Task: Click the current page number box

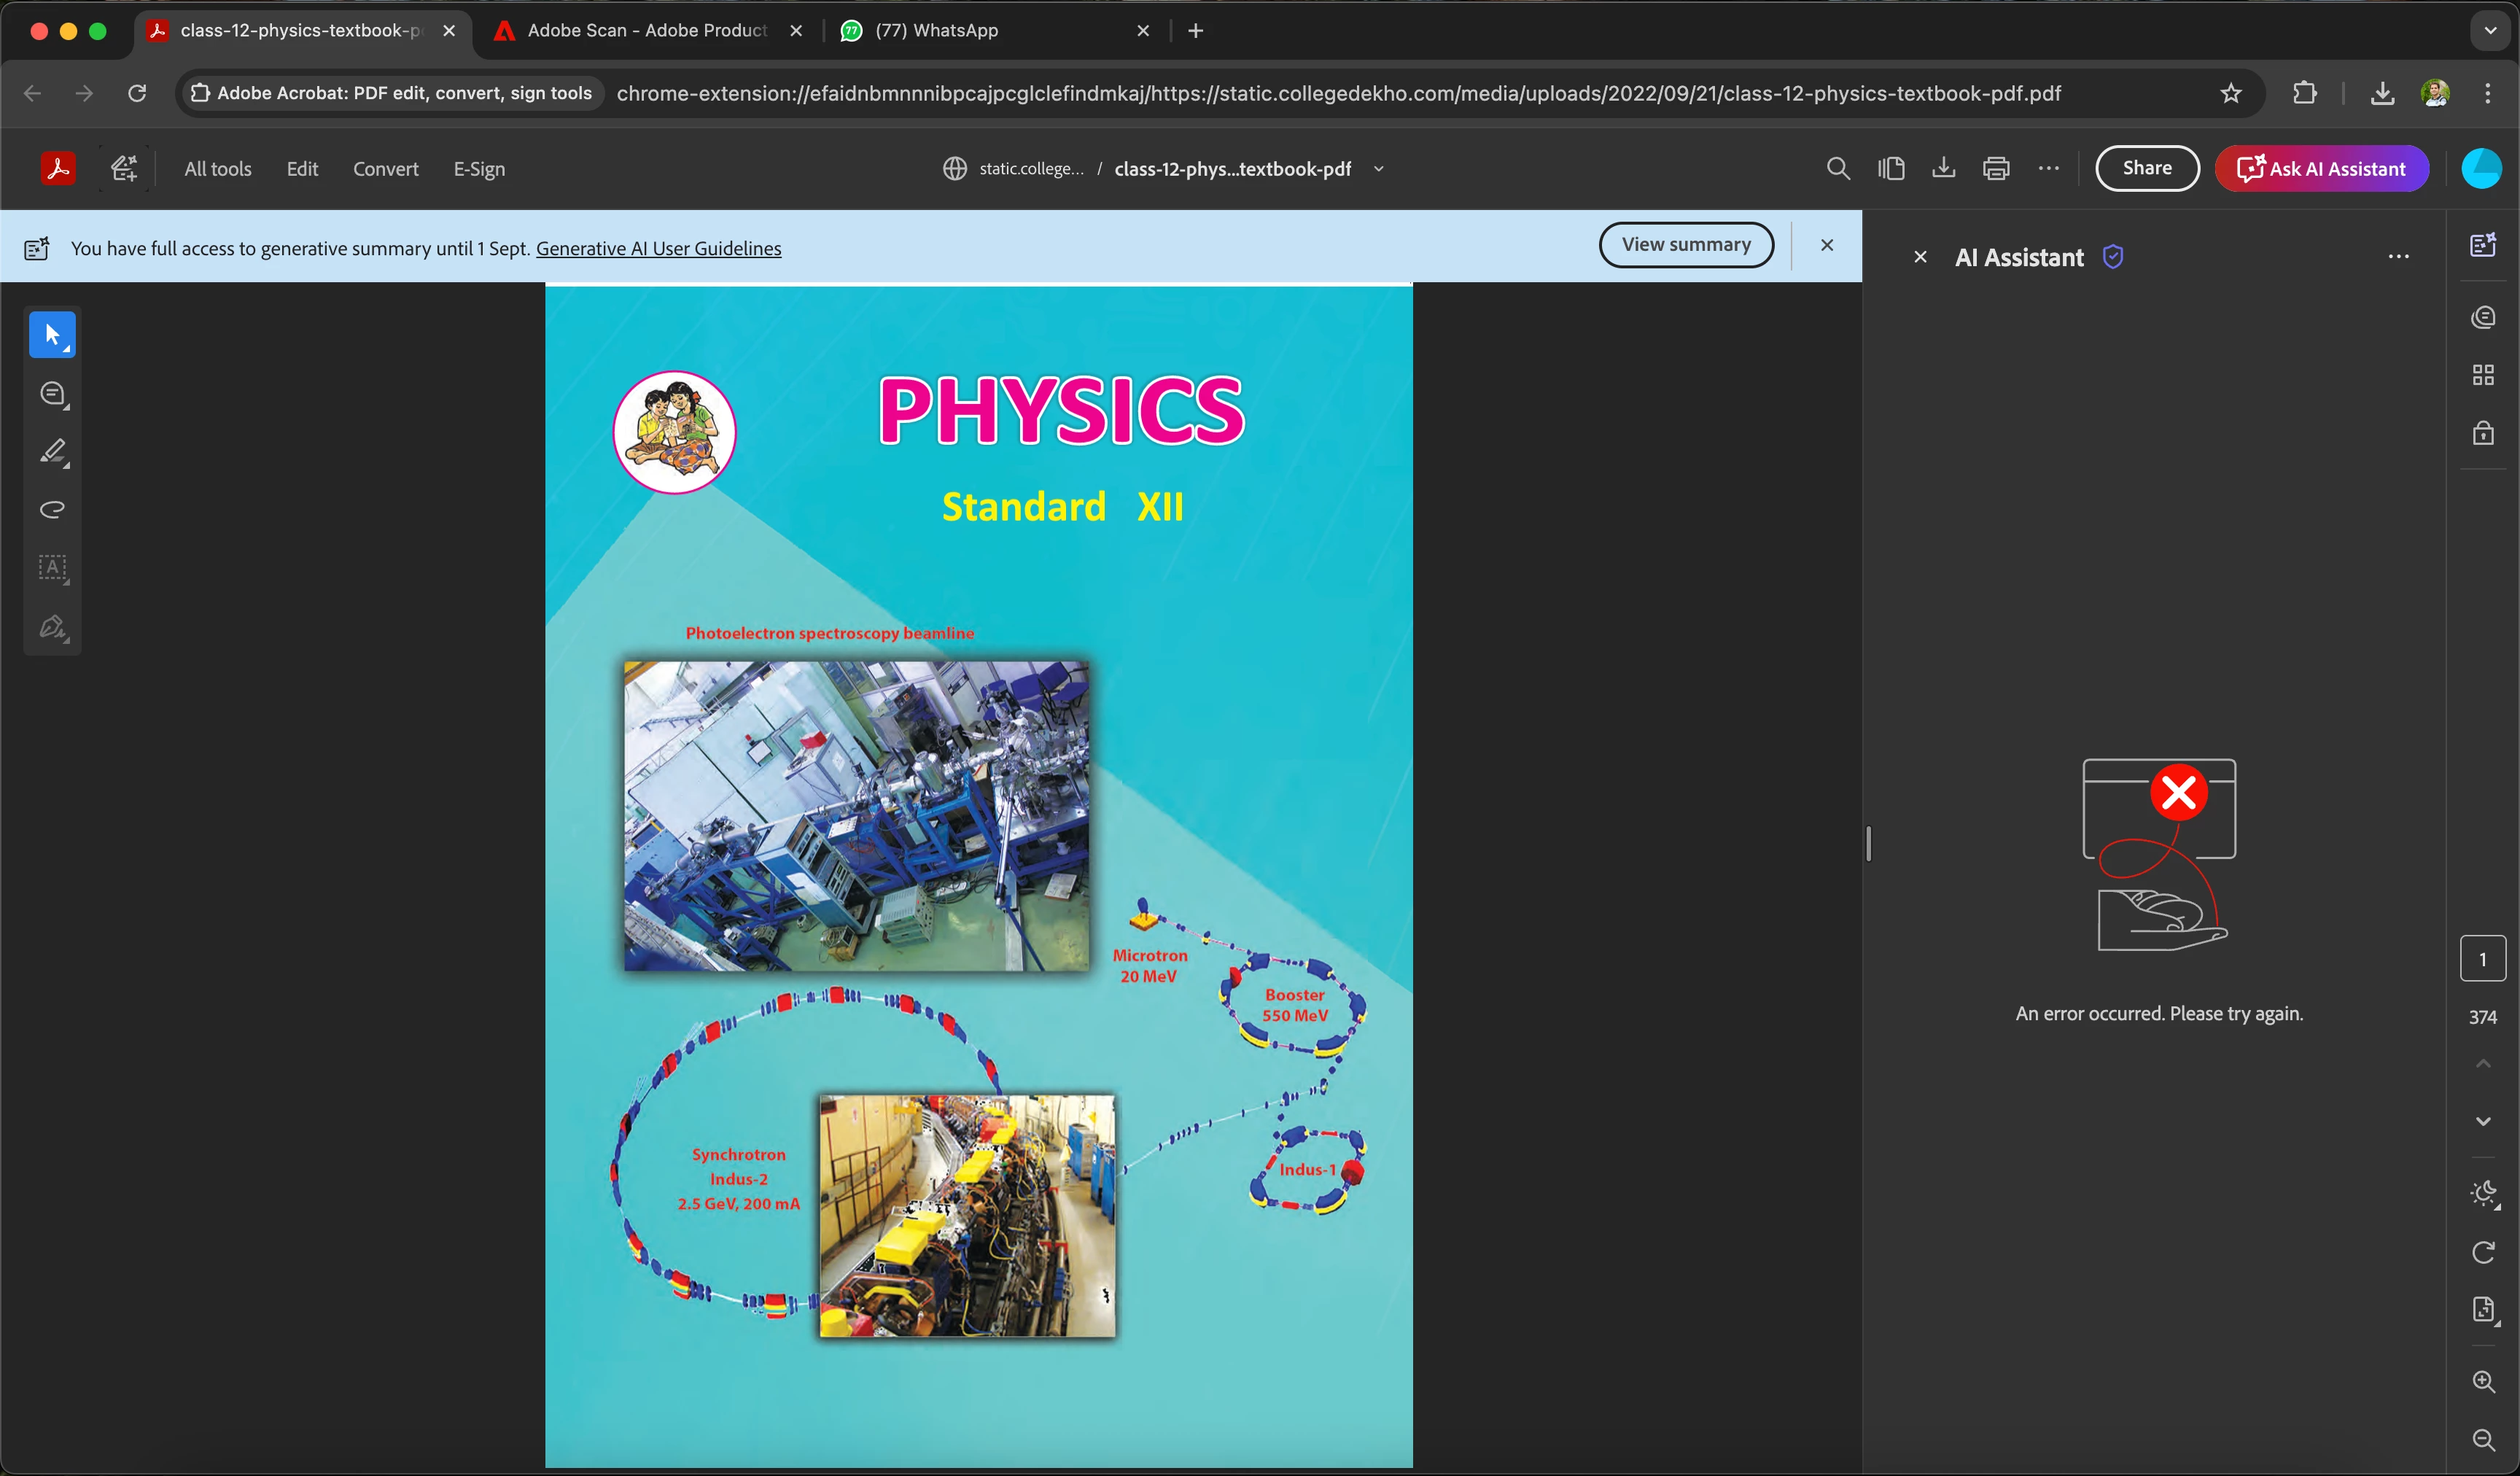Action: [2483, 959]
